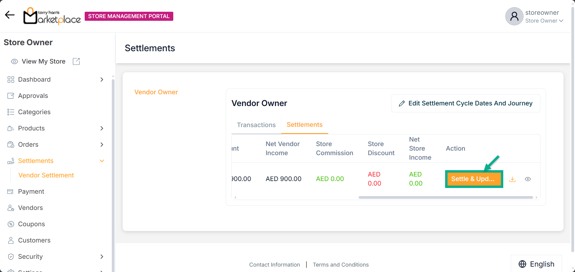Click the Torry Harris Marketplace logo

pyautogui.click(x=52, y=16)
